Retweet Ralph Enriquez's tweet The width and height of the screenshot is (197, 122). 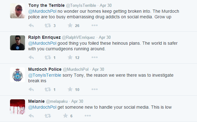pyautogui.click(x=48, y=57)
